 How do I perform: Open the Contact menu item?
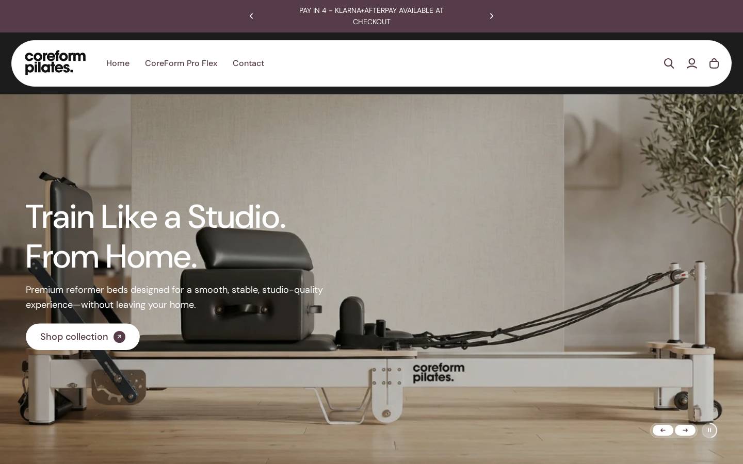pos(248,63)
